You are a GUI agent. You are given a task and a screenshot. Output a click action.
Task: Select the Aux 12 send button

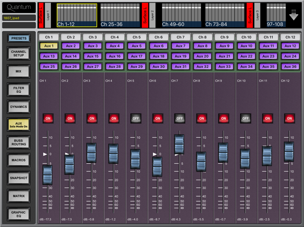click(290, 46)
